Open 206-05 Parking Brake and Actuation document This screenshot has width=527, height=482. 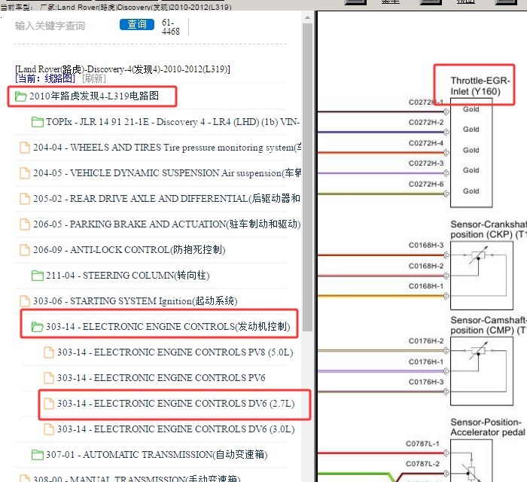pos(166,224)
